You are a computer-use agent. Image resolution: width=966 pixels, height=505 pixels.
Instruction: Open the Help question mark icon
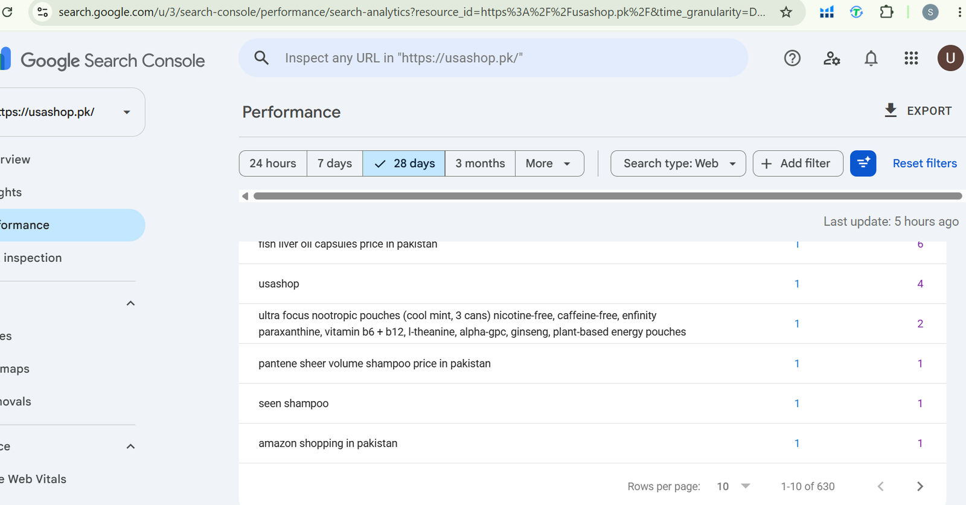tap(792, 58)
